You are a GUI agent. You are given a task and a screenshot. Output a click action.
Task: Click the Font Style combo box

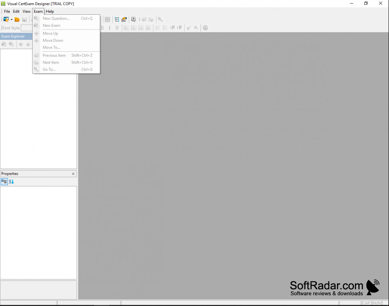point(27,28)
